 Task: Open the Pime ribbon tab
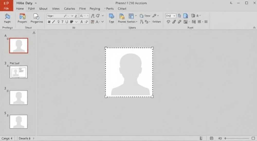tap(82, 9)
